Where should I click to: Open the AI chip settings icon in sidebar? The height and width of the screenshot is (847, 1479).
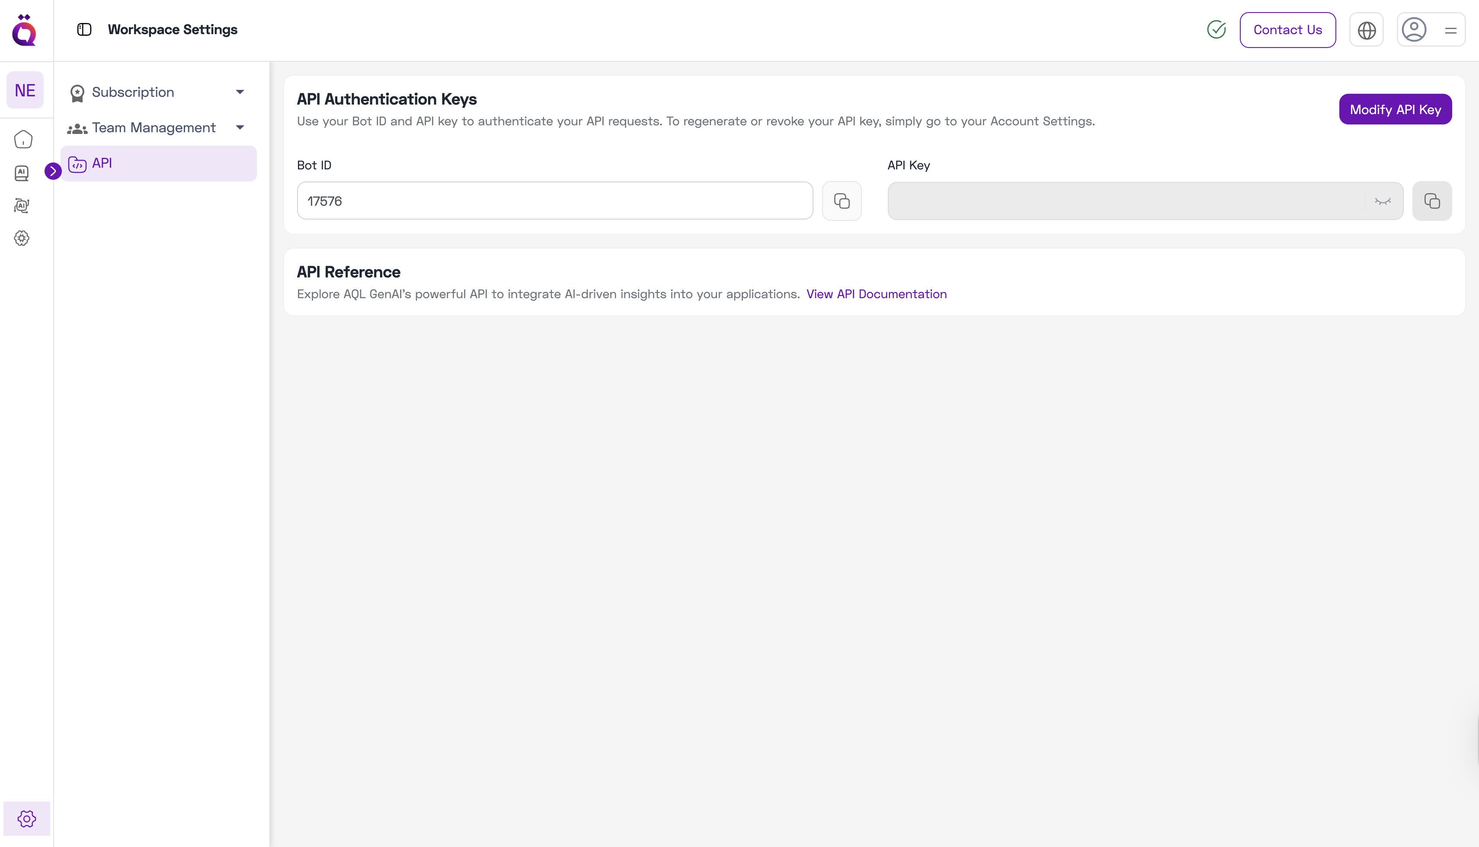tap(22, 238)
